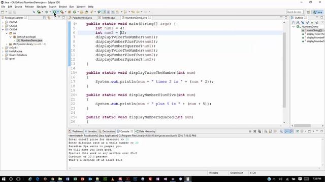Screen dimensions: 325x182
Task: Click the New file toolbar icon
Action: click(3, 12)
